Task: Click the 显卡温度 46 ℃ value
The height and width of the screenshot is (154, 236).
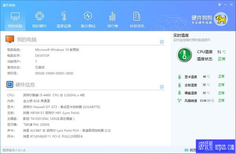Action: point(206,76)
